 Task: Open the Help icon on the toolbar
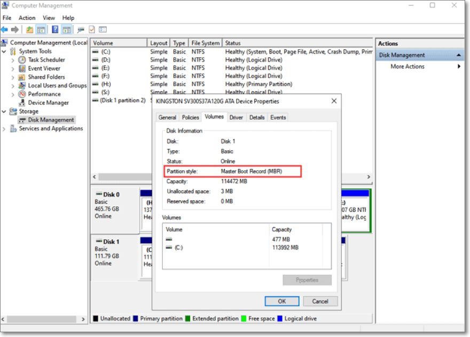click(54, 29)
